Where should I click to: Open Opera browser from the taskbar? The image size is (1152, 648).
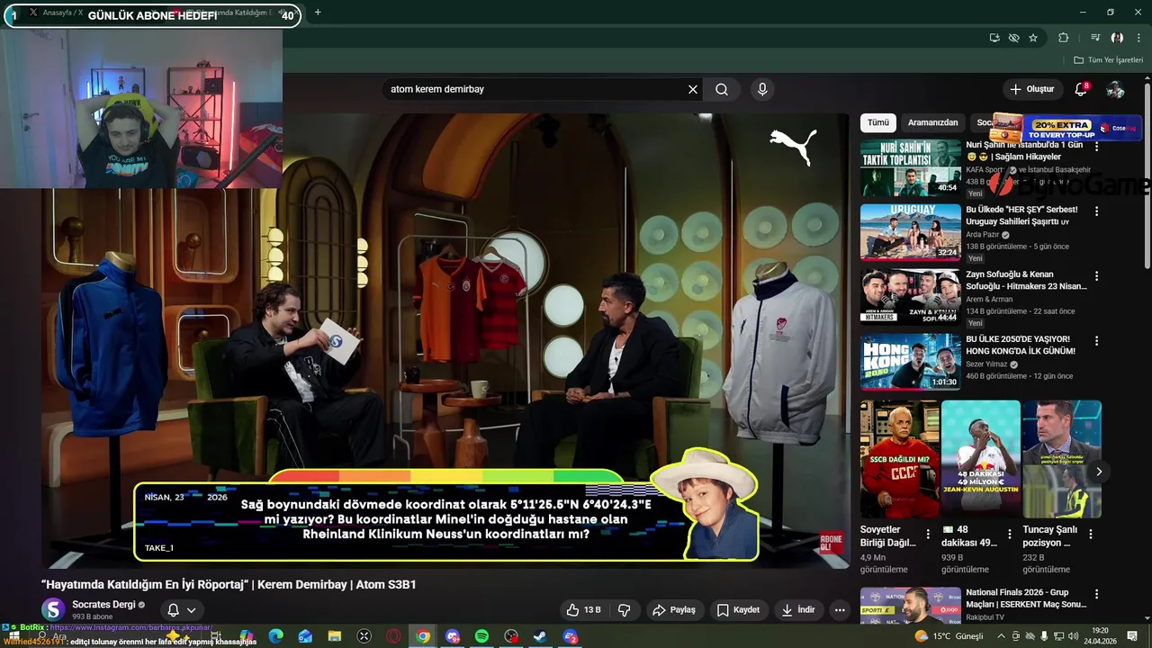tap(393, 636)
